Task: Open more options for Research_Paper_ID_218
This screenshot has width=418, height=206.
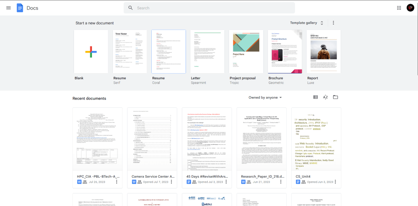Action: click(281, 182)
